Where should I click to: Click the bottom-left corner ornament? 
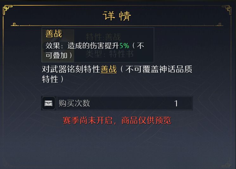[7, 162]
